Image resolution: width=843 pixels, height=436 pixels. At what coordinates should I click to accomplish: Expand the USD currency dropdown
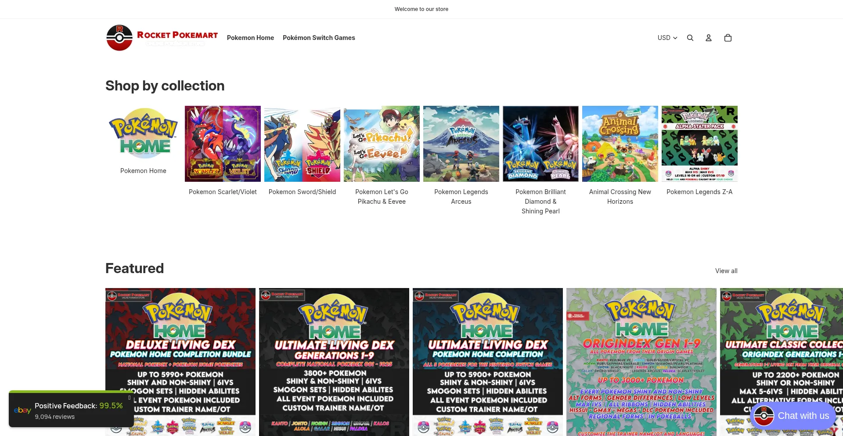tap(667, 38)
